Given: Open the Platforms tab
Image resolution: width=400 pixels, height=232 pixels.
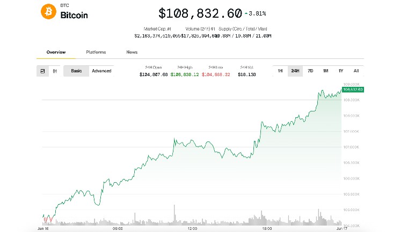Looking at the screenshot, I should click(96, 52).
